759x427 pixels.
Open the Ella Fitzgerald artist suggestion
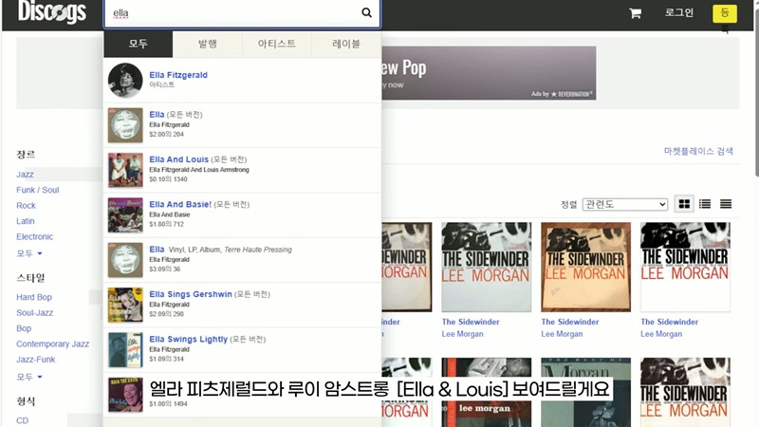point(242,81)
